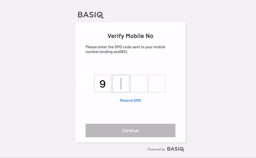Focus the first code box containing 9
256x158 pixels.
pos(103,83)
